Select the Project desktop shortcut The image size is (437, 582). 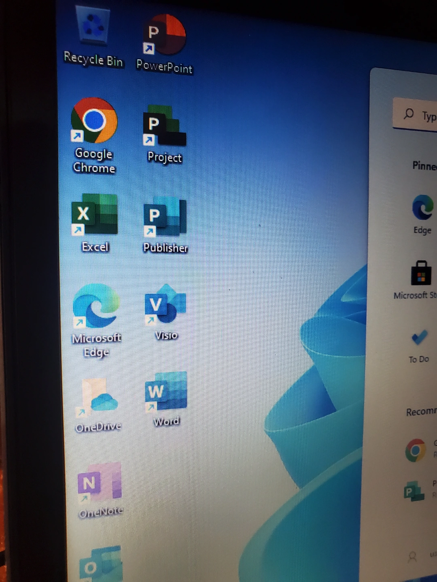click(164, 134)
